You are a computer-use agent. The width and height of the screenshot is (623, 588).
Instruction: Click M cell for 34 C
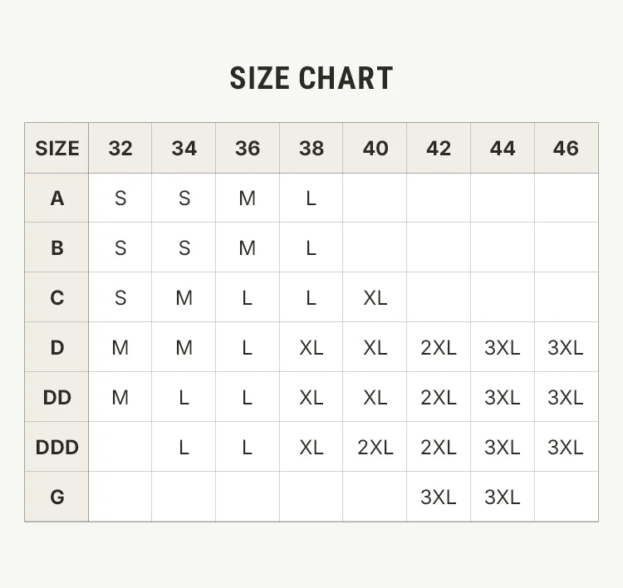(x=184, y=297)
